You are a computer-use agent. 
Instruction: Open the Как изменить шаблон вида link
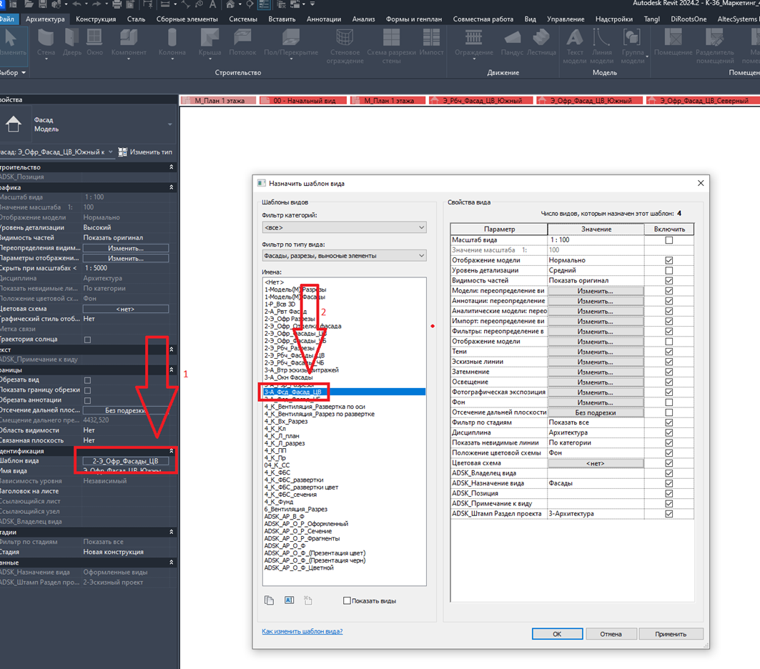pos(302,631)
